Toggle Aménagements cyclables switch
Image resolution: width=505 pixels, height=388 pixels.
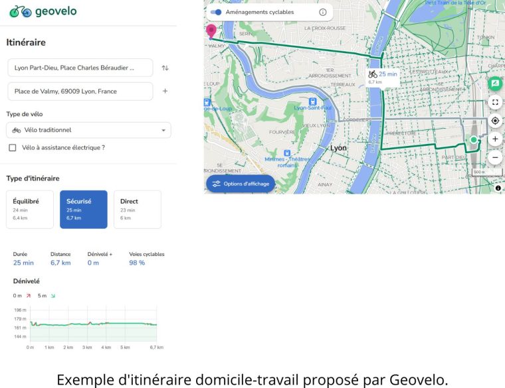coord(216,12)
